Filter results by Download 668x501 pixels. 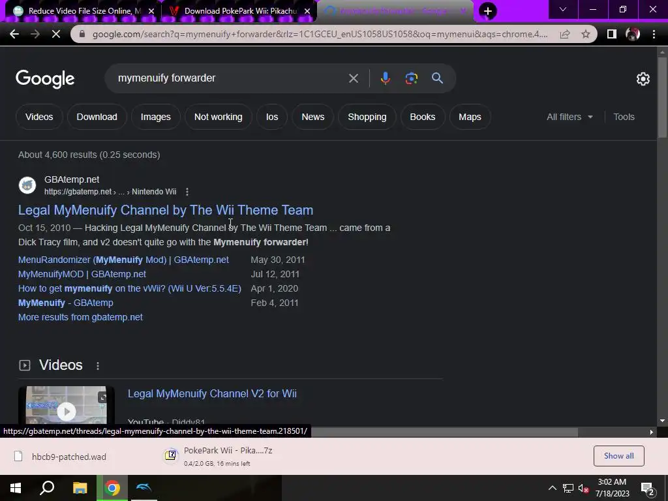point(97,117)
